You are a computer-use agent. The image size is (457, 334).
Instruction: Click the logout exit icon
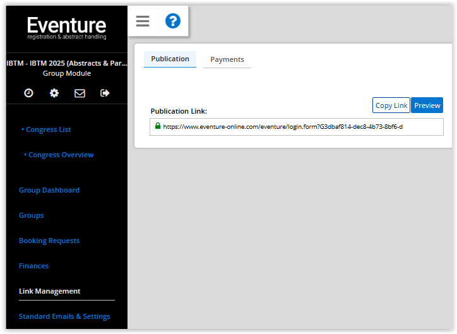pyautogui.click(x=105, y=93)
